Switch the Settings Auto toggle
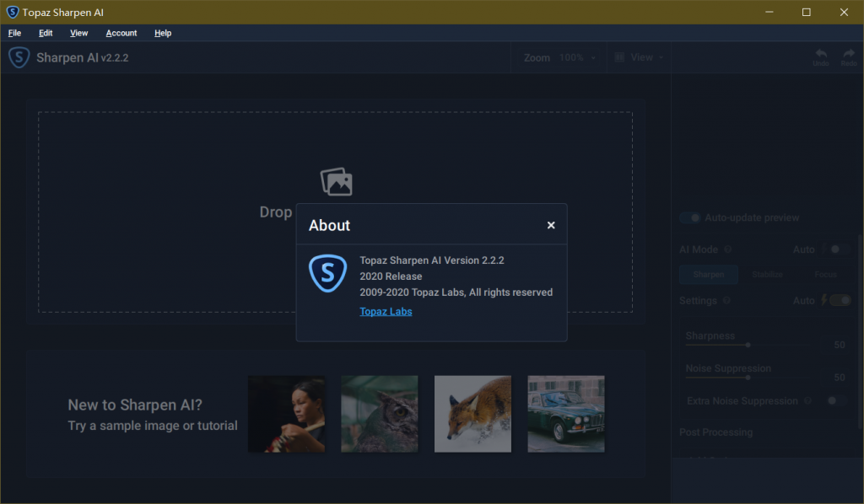The image size is (864, 504). pyautogui.click(x=840, y=301)
